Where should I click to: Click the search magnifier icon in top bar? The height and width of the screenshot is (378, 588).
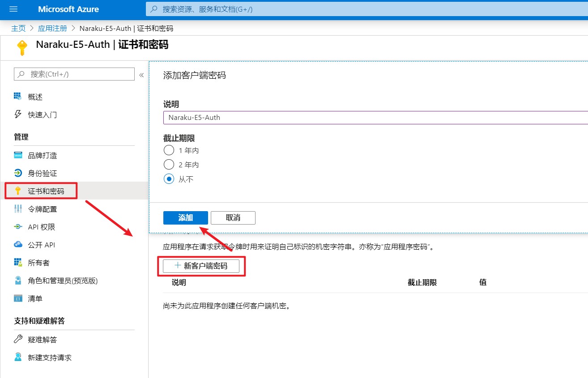point(154,9)
